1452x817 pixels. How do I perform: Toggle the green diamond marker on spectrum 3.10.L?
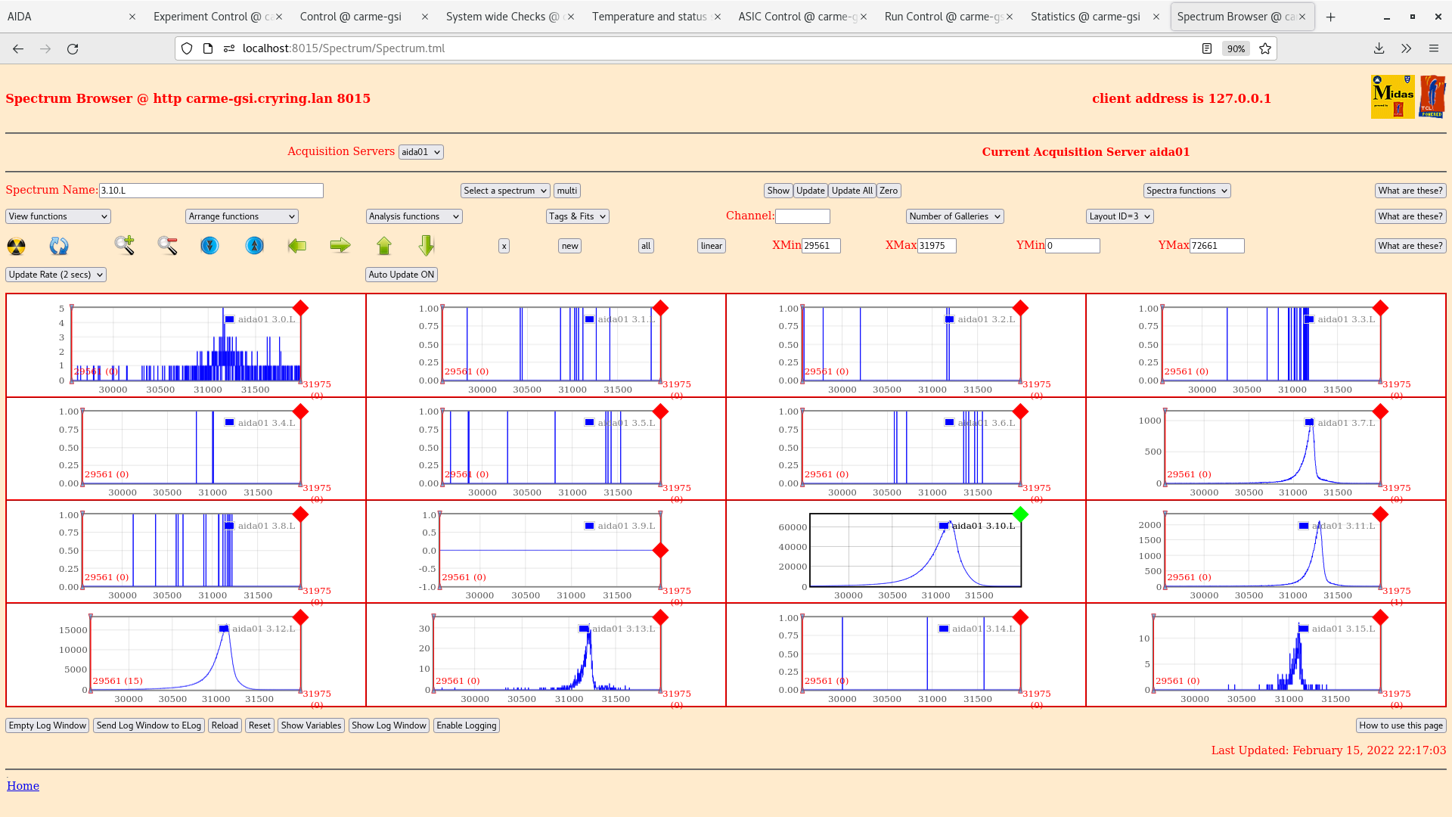click(1021, 515)
